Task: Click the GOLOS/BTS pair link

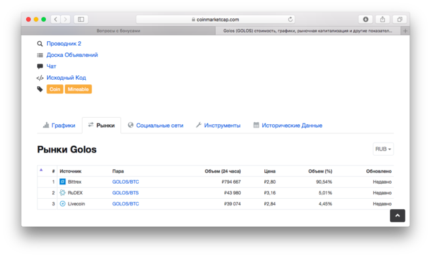Action: coord(126,193)
